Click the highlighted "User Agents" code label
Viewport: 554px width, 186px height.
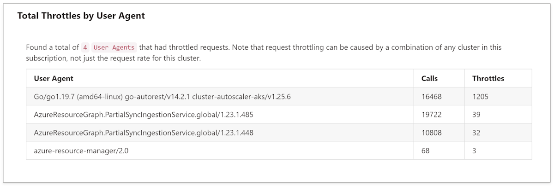[114, 47]
